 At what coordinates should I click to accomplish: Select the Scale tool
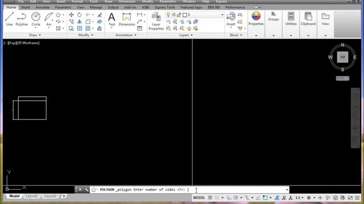coord(80,28)
